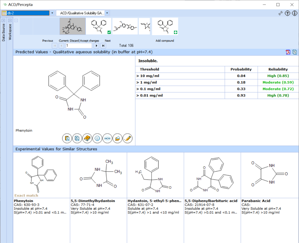The height and width of the screenshot is (243, 299).
Task: Jump to the last compound record
Action: [x=103, y=46]
